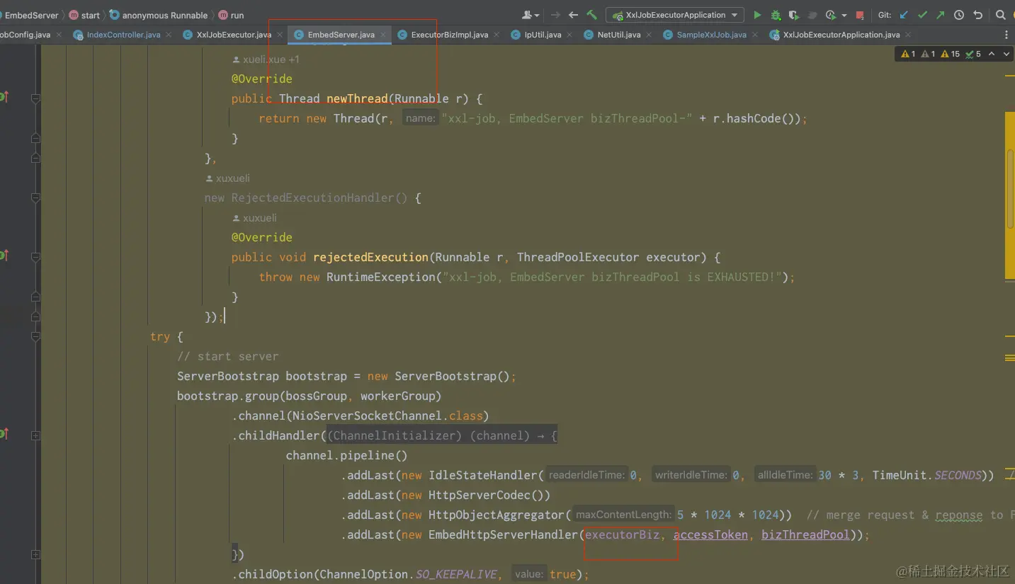1015x584 pixels.
Task: Collapse the RejectedExecutionHandler block fold marker
Action: 35,198
